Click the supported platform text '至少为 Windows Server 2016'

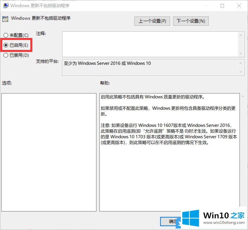107,63
